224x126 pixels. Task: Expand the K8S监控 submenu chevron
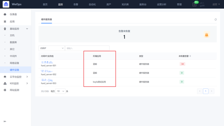pyautogui.click(x=27, y=83)
